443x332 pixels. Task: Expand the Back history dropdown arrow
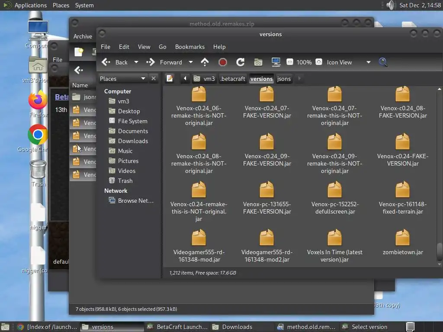click(x=136, y=62)
